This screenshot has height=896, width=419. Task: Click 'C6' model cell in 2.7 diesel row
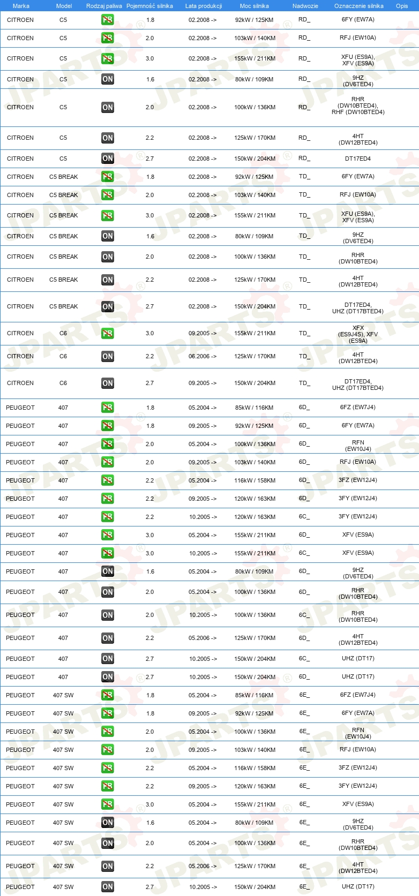point(63,383)
